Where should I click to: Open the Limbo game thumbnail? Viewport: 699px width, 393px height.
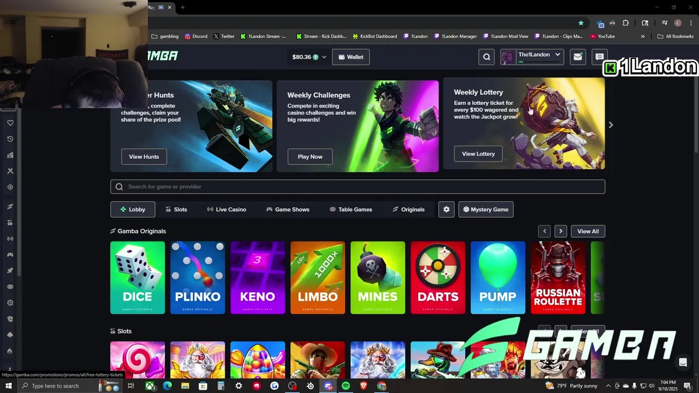pos(318,278)
